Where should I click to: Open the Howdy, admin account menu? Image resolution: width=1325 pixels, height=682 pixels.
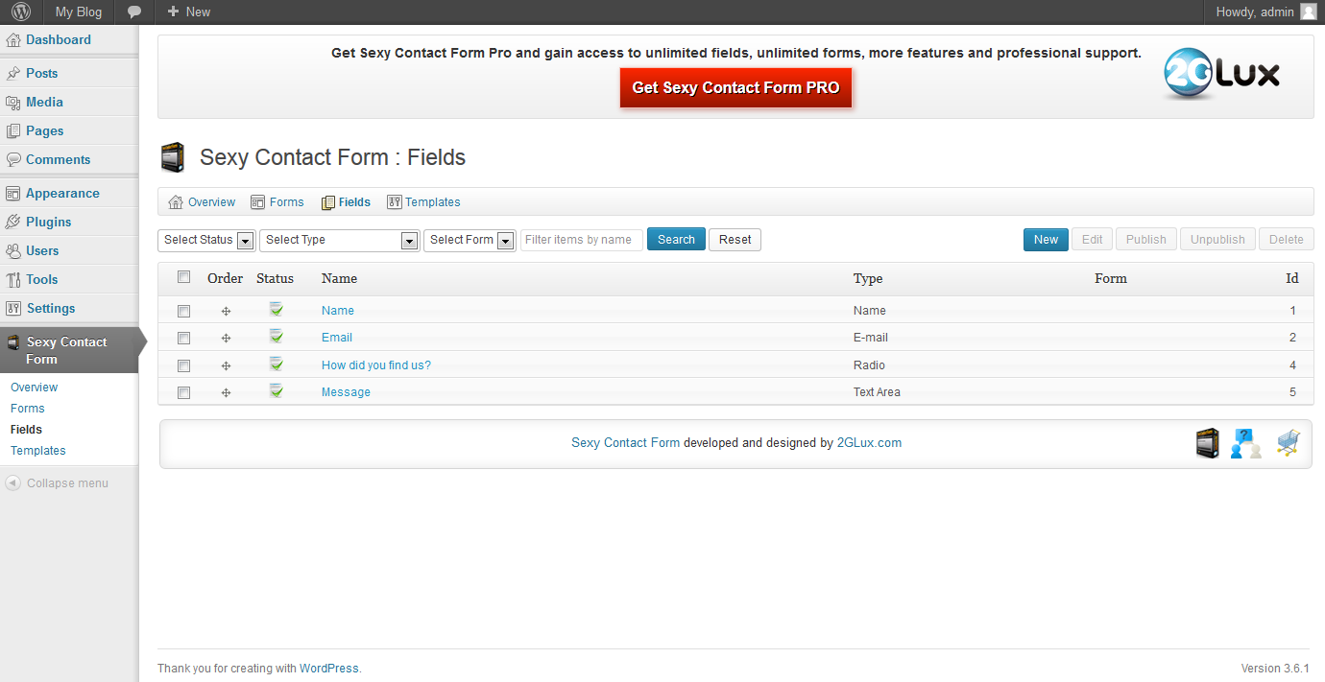[x=1266, y=12]
